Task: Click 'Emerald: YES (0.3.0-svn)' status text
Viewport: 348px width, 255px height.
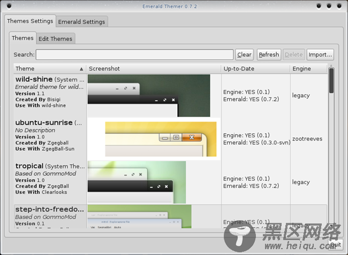Action: pyautogui.click(x=256, y=143)
